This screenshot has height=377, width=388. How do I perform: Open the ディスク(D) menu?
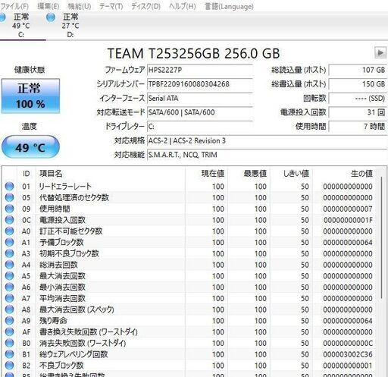coord(146,6)
